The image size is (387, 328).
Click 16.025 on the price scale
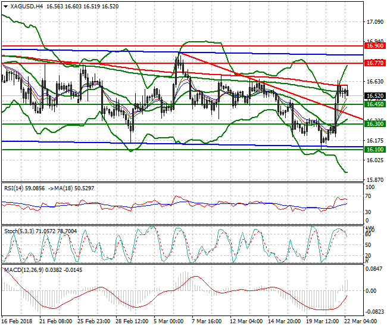[374, 160]
